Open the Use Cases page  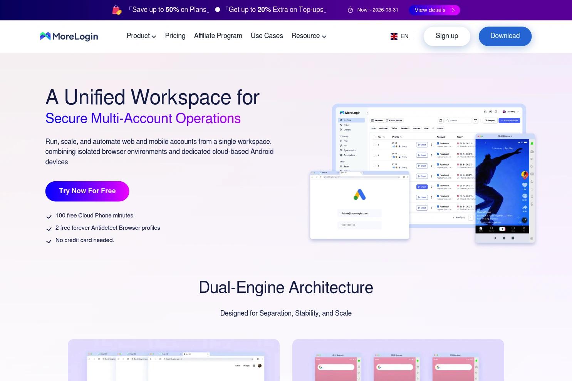pos(267,36)
